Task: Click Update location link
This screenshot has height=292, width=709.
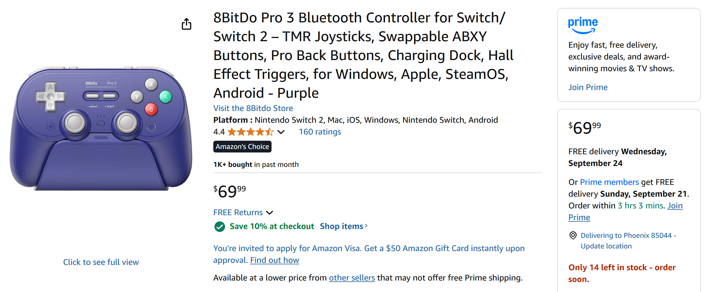Action: [606, 246]
